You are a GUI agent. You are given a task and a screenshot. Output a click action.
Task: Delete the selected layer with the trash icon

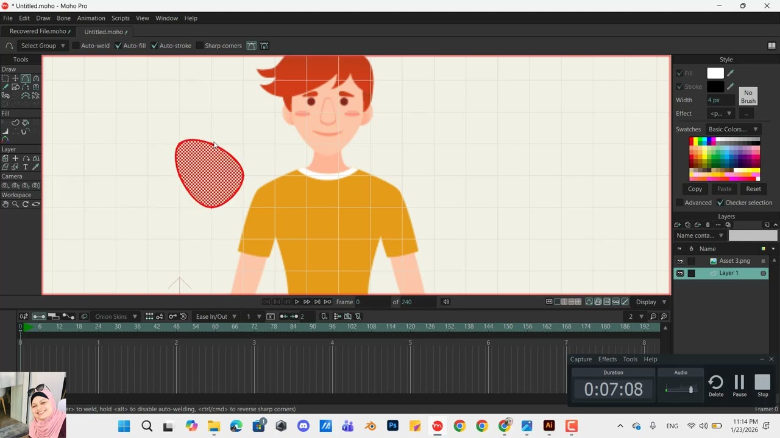pos(707,225)
